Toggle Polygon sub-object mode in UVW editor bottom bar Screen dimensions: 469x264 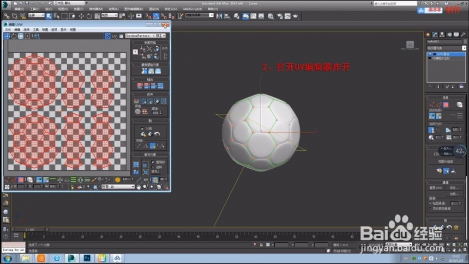point(21,180)
